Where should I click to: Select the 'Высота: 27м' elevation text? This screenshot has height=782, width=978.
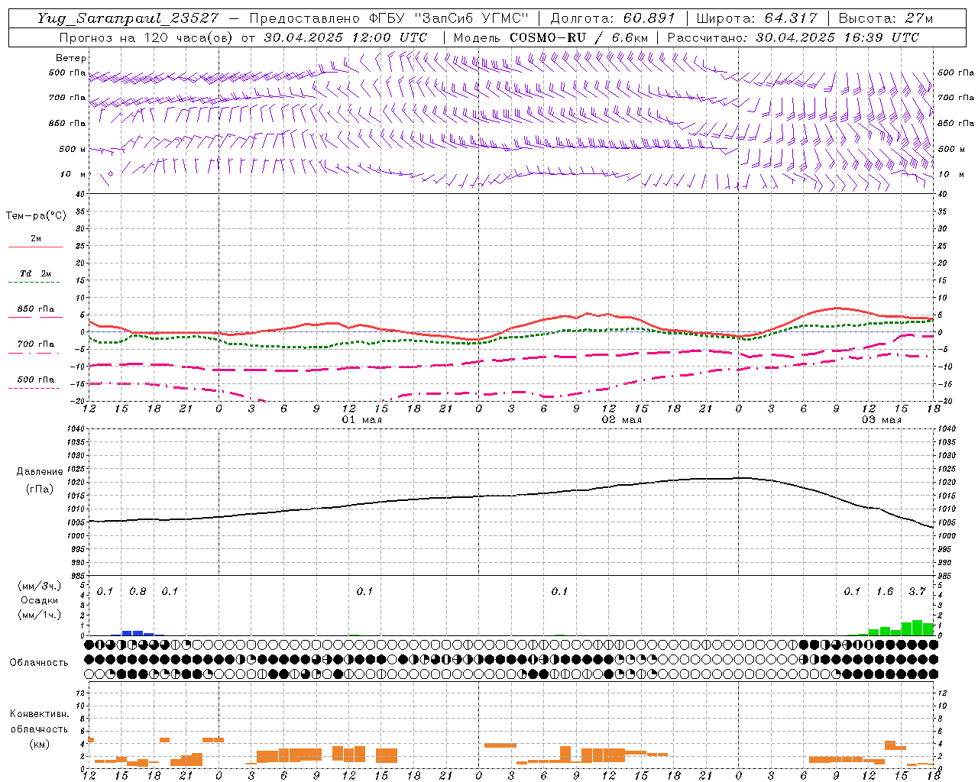click(886, 18)
